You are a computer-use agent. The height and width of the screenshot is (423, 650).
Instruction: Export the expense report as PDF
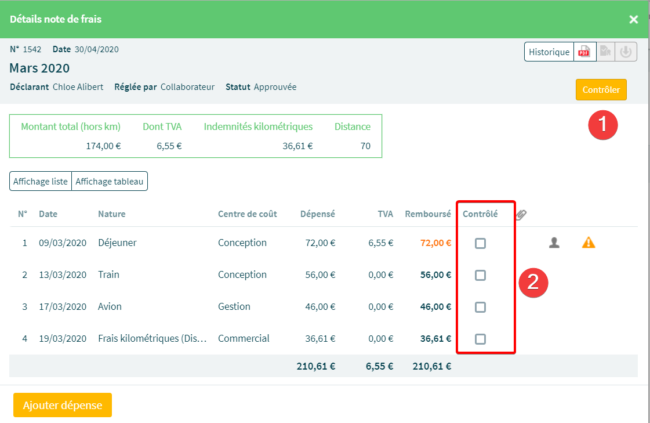tap(584, 52)
